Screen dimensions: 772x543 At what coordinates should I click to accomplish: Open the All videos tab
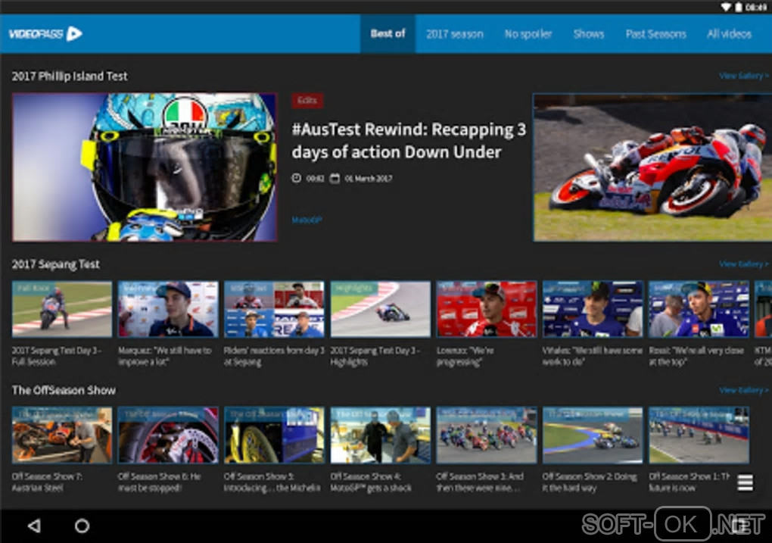pyautogui.click(x=729, y=34)
